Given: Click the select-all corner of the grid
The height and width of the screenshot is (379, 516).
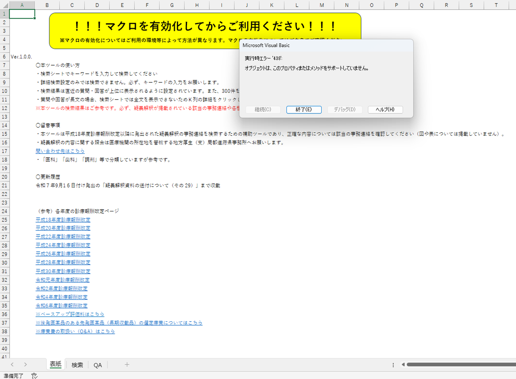Looking at the screenshot, I should coord(4,5).
